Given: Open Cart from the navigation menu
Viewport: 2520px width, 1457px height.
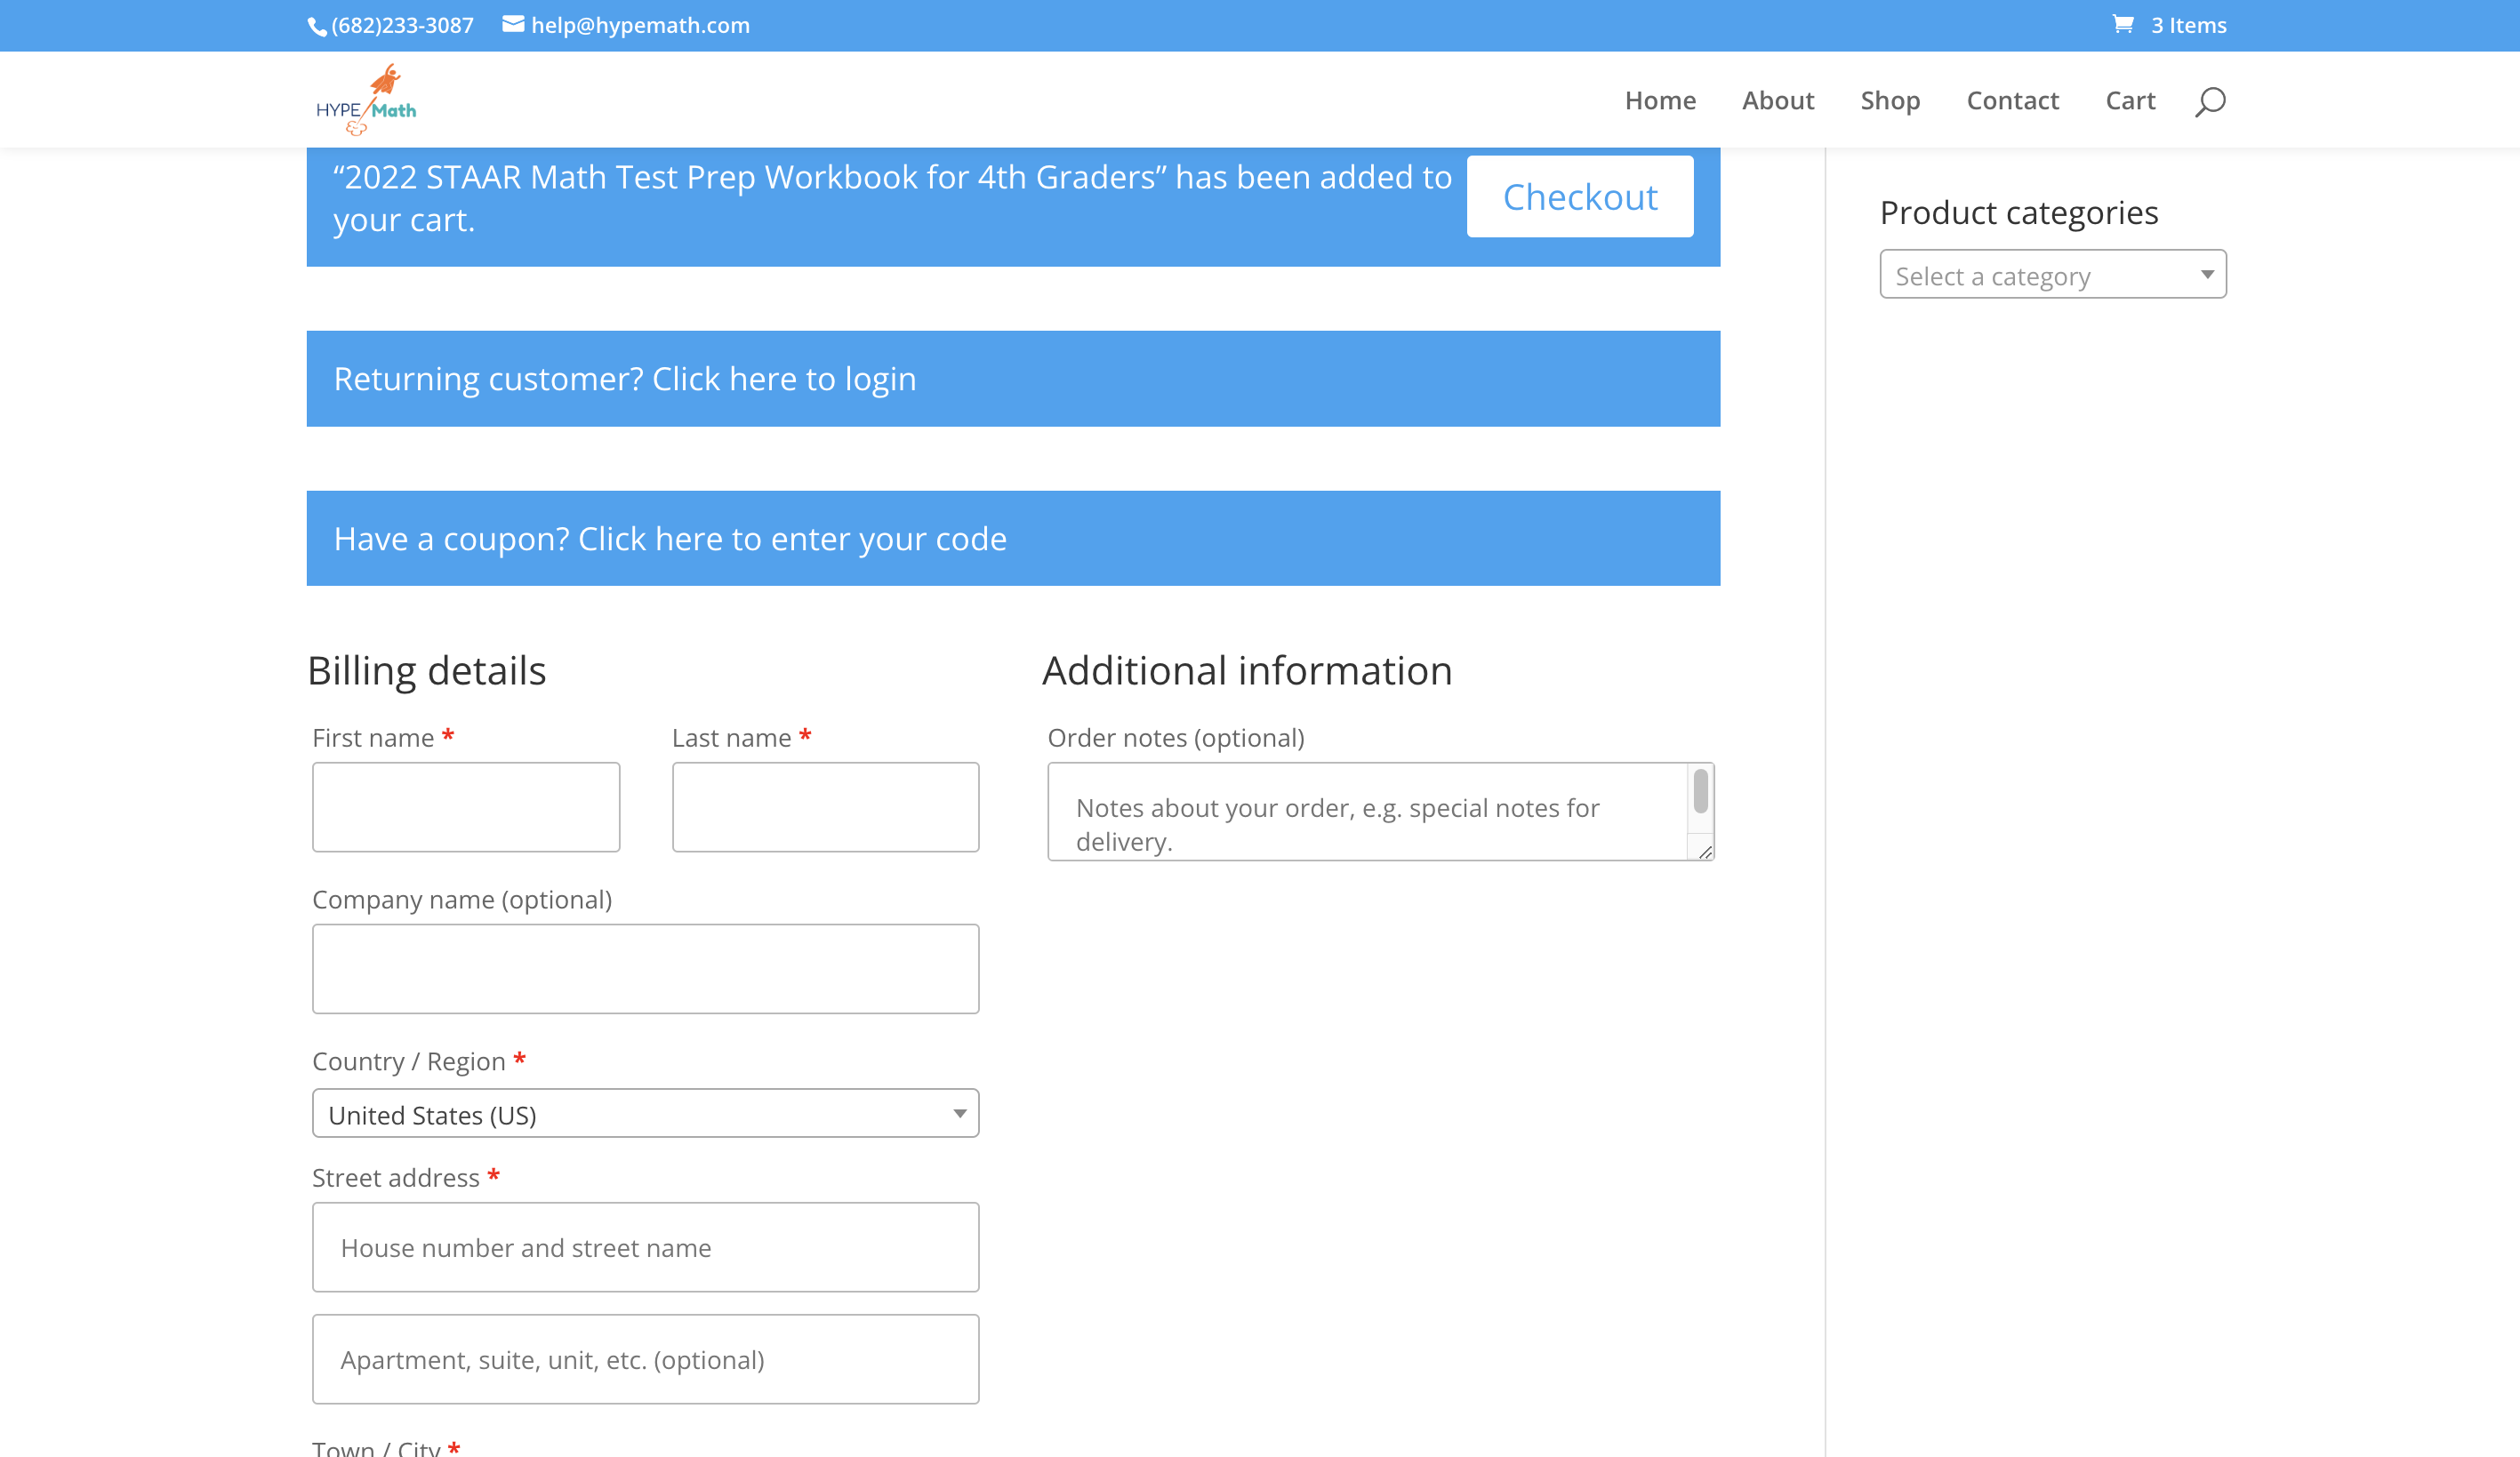Looking at the screenshot, I should coord(2130,101).
